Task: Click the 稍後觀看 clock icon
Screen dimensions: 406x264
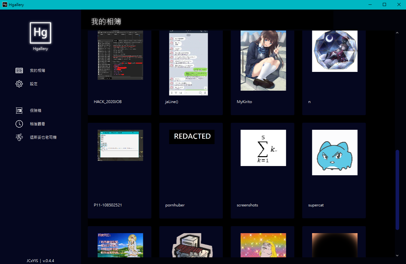Action: click(19, 124)
